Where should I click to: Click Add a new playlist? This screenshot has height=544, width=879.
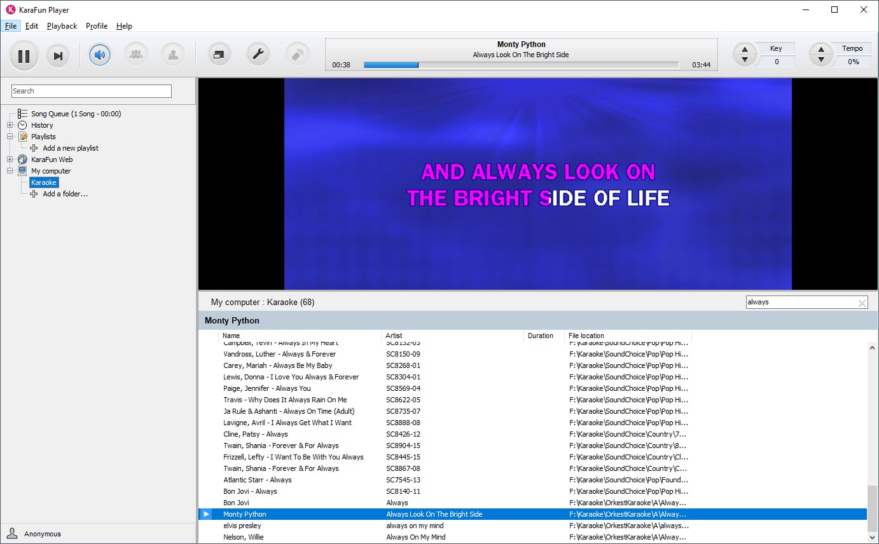pyautogui.click(x=70, y=148)
